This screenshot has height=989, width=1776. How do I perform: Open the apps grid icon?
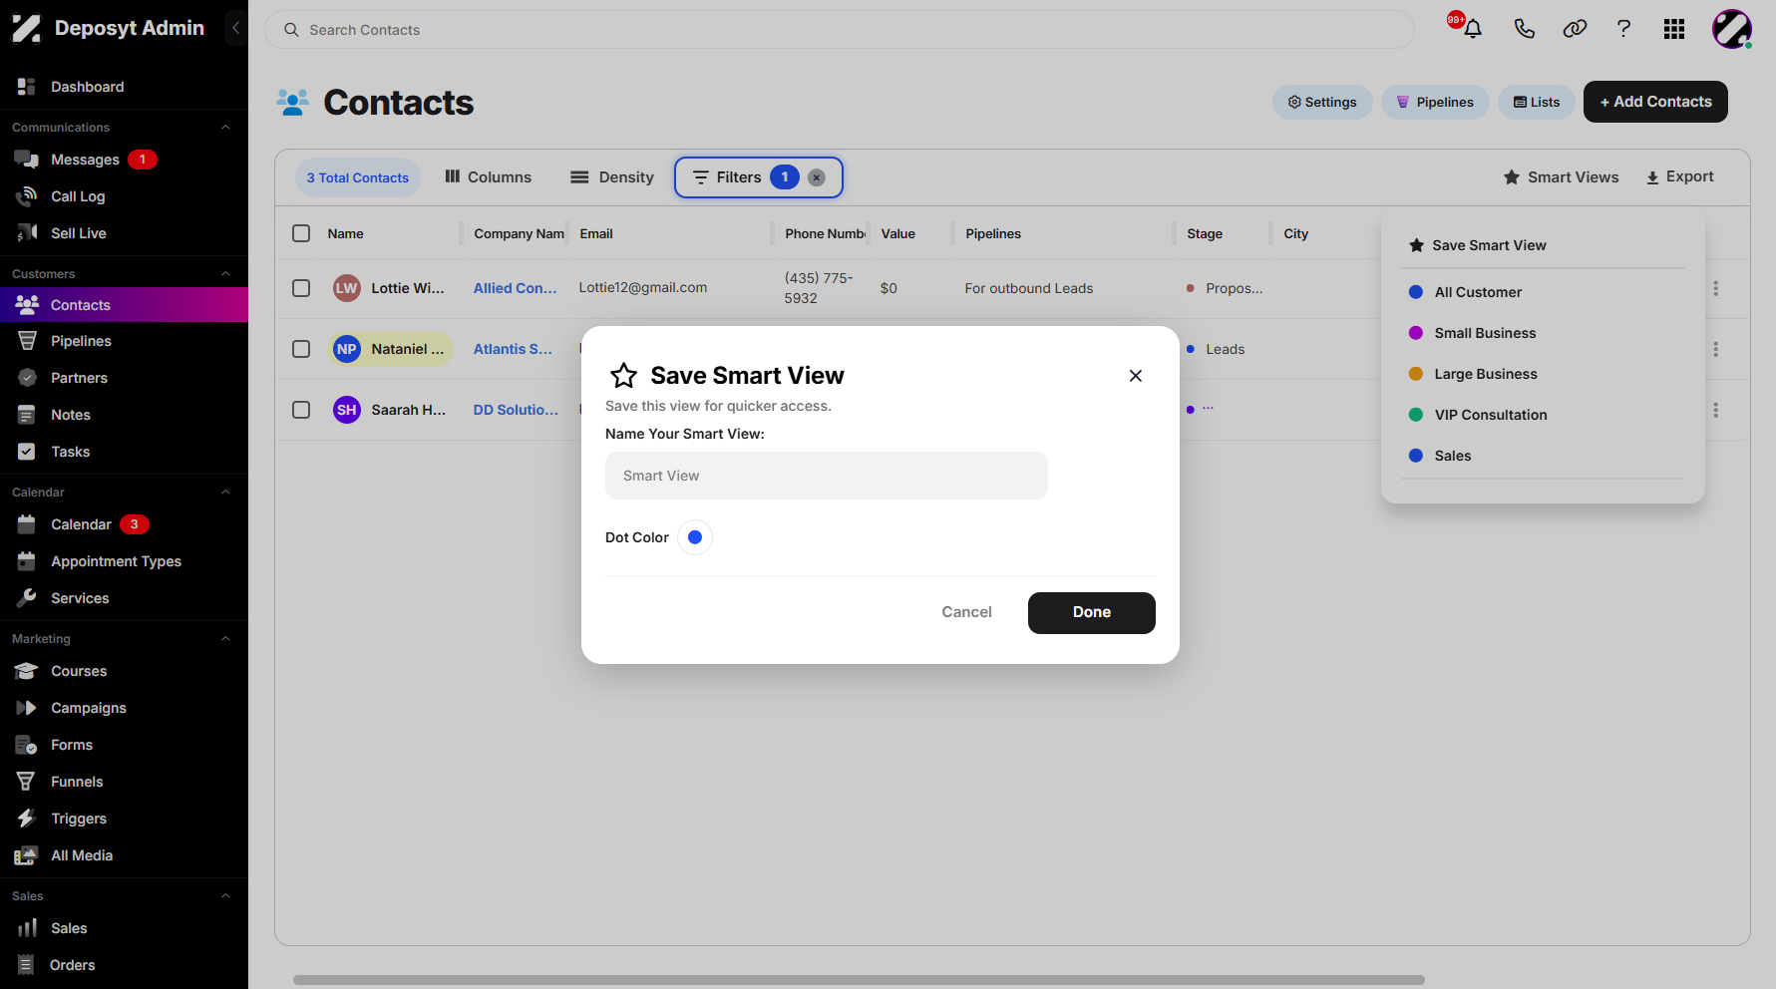click(x=1674, y=29)
